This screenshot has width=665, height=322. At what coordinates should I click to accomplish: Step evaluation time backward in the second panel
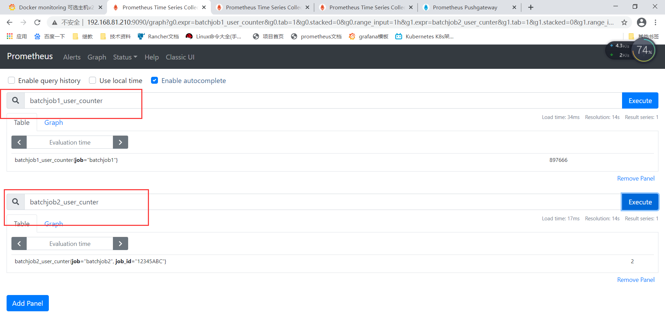point(19,243)
